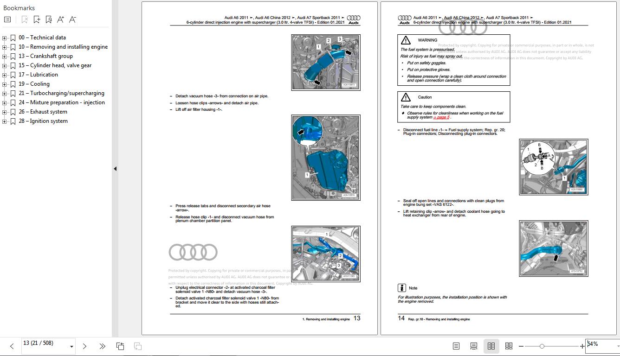Click the 'Bookmarks' panel title
This screenshot has width=620, height=356.
pyautogui.click(x=19, y=8)
